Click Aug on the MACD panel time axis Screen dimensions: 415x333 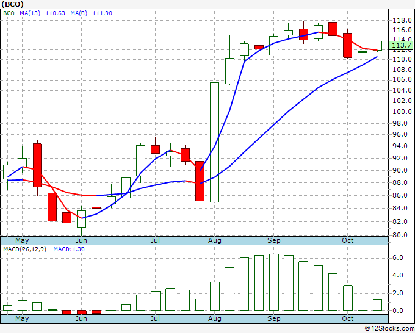215,318
